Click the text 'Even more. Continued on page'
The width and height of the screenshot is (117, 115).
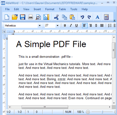(90, 98)
